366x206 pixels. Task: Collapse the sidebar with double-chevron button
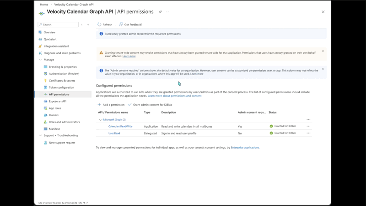click(x=88, y=25)
